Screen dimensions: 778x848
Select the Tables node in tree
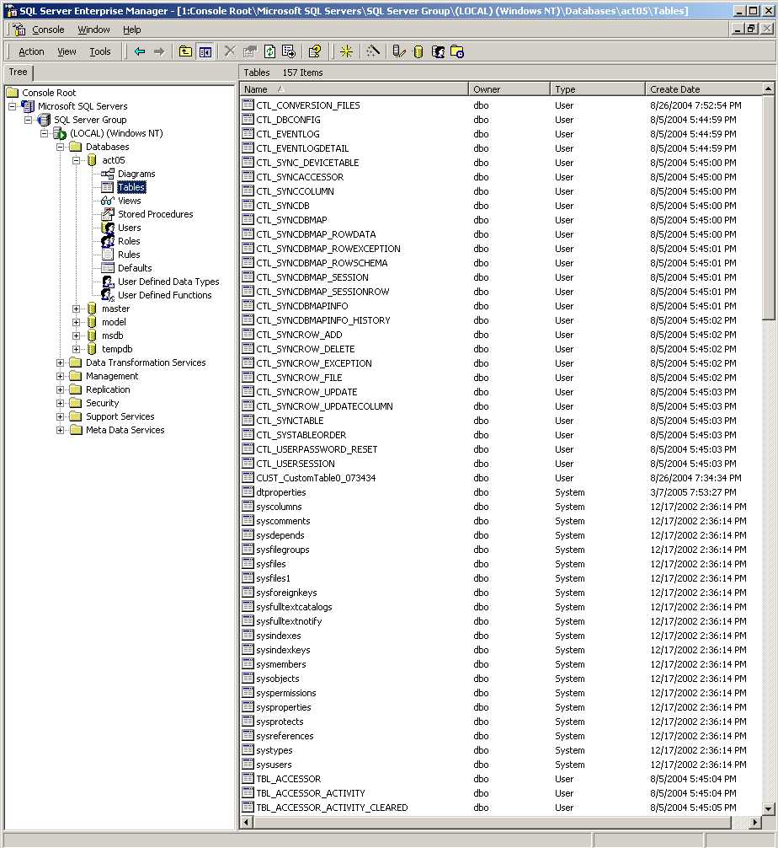pos(131,187)
